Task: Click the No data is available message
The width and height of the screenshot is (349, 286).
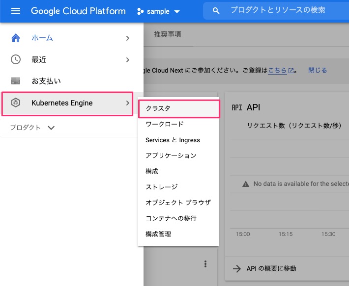Action: [301, 183]
